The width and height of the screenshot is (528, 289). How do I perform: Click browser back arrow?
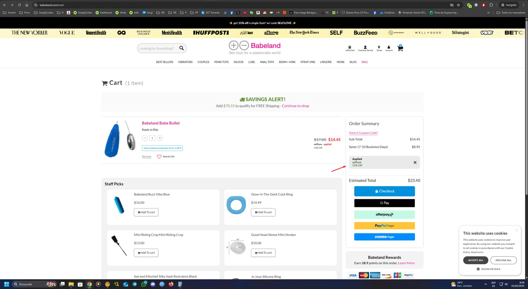pos(5,5)
